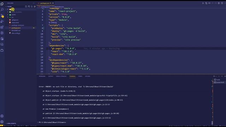
Task: Maximize the panel with the chevron
Action: tap(222, 76)
